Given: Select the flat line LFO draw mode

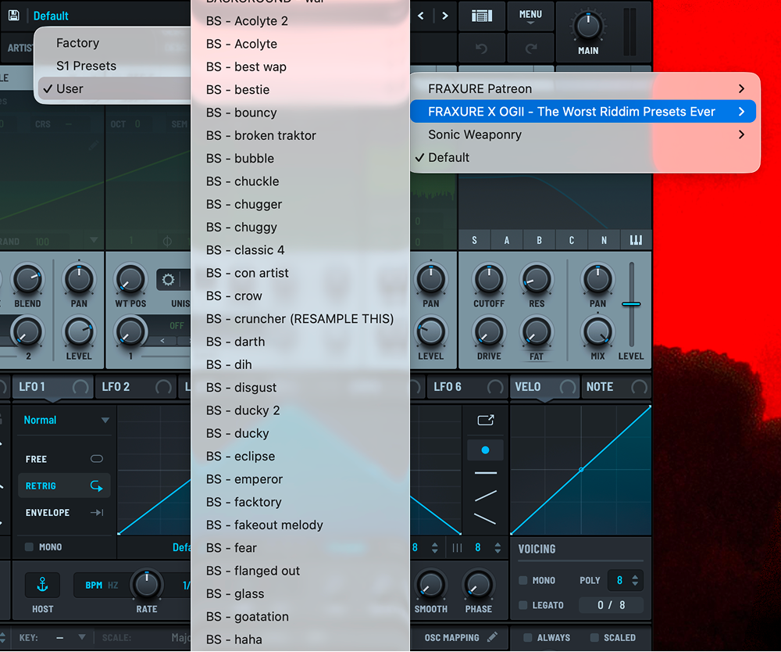Looking at the screenshot, I should [485, 472].
